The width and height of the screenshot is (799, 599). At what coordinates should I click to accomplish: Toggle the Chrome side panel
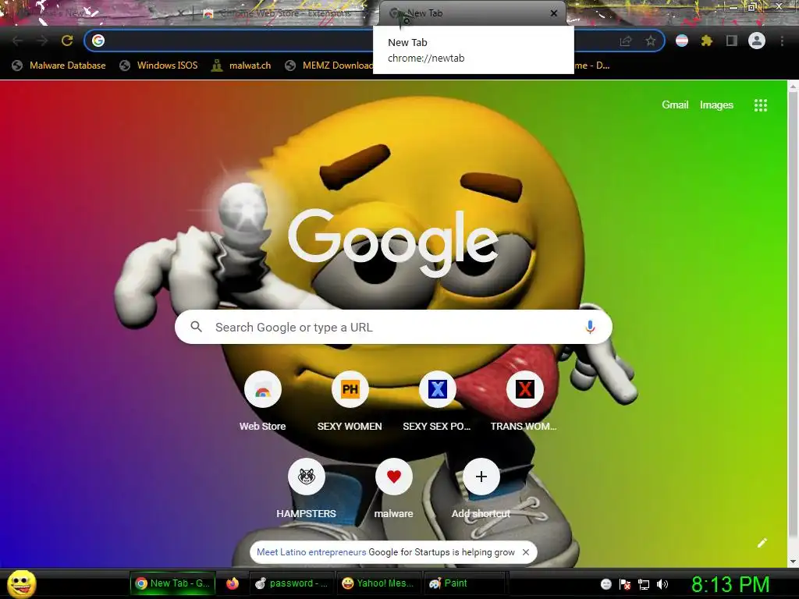pyautogui.click(x=732, y=41)
